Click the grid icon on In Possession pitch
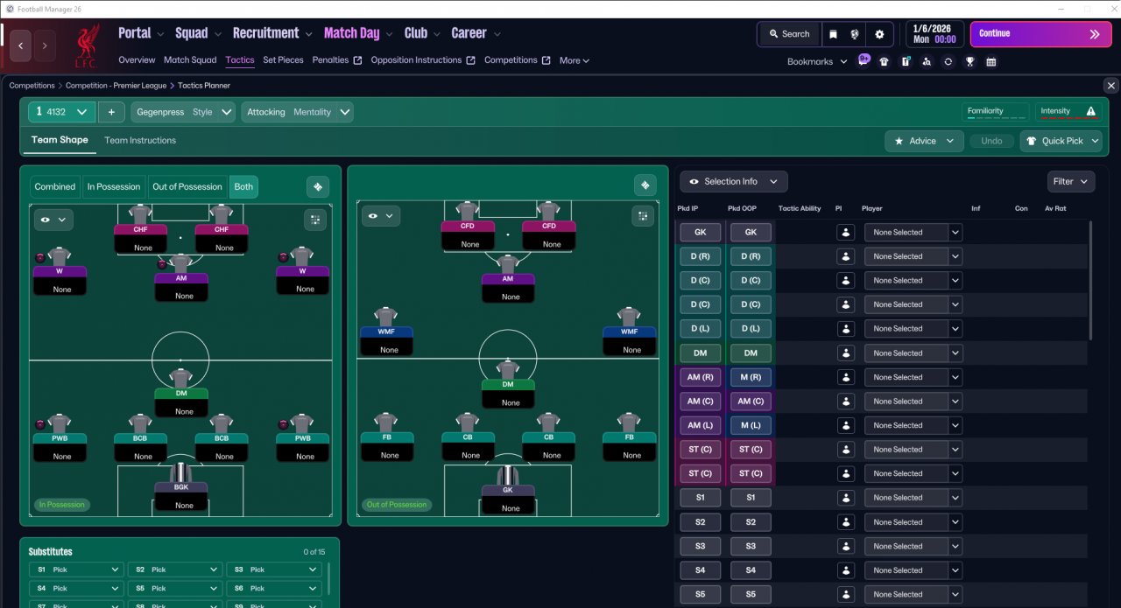 (x=314, y=219)
